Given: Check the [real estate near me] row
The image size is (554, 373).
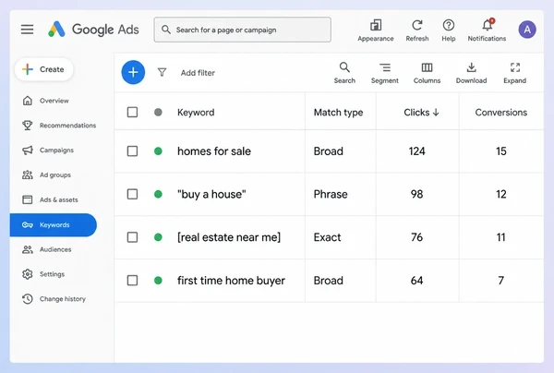Looking at the screenshot, I should 132,237.
